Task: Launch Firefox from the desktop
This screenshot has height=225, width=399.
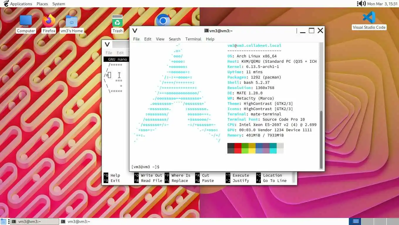Action: click(49, 24)
